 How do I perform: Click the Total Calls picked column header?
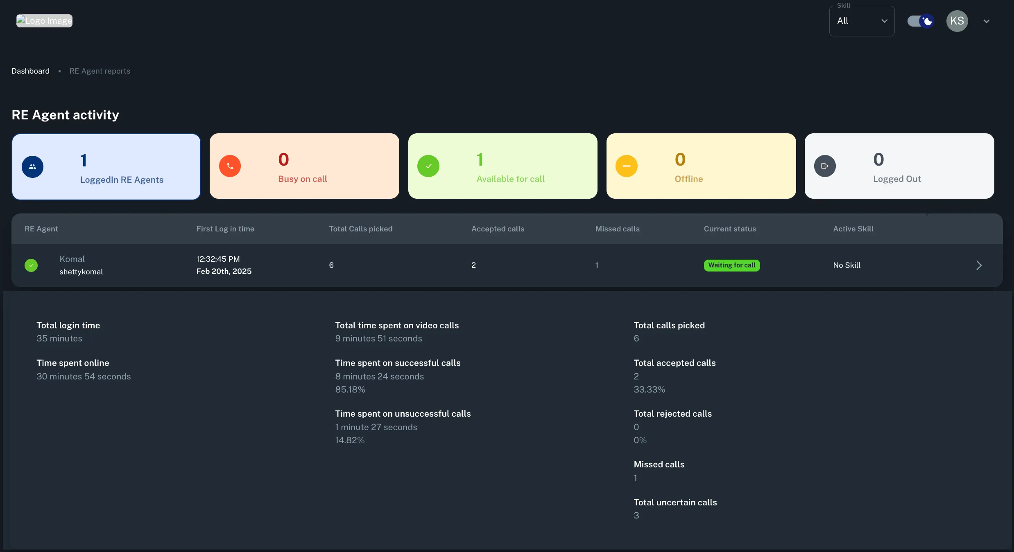(360, 229)
